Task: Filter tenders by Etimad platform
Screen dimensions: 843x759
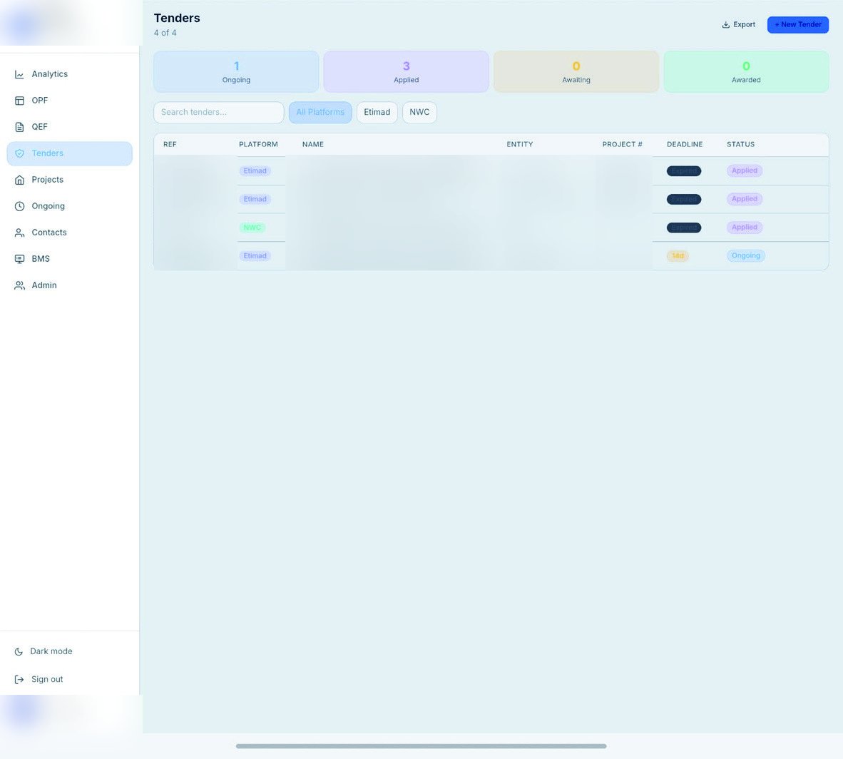Action: [377, 113]
